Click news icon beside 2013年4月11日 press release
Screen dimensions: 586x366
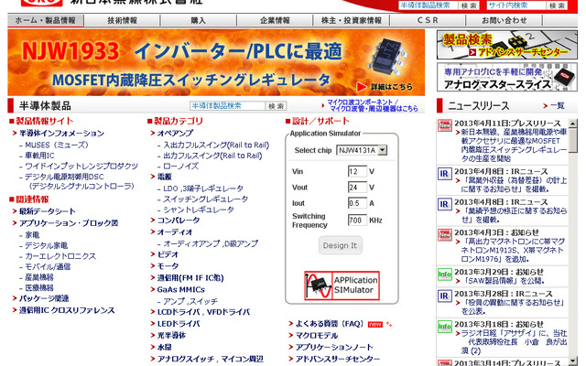[445, 125]
